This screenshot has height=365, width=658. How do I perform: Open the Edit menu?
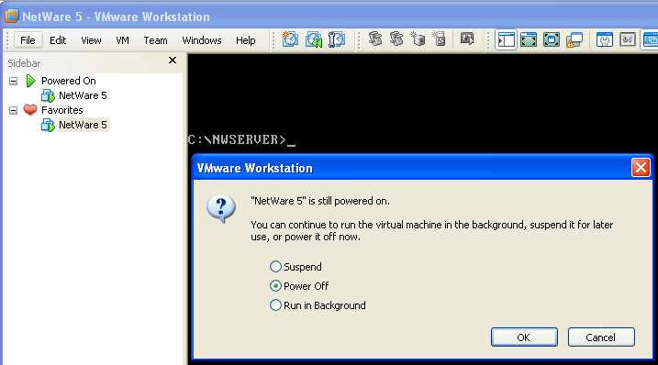(x=58, y=40)
